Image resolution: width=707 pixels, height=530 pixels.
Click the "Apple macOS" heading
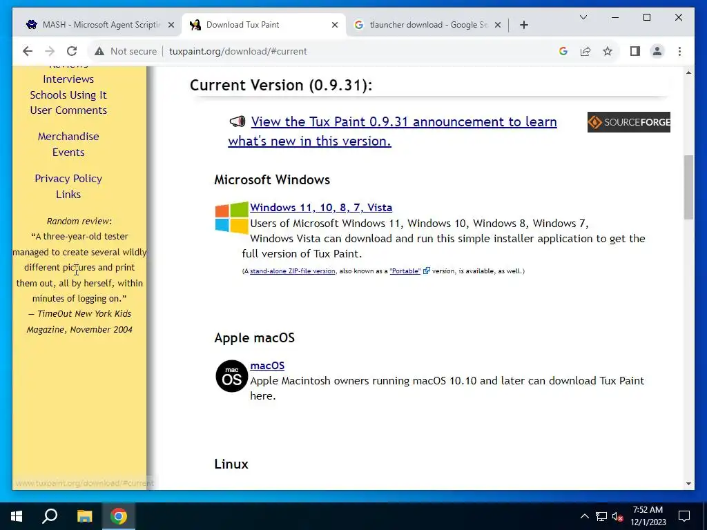tap(254, 337)
